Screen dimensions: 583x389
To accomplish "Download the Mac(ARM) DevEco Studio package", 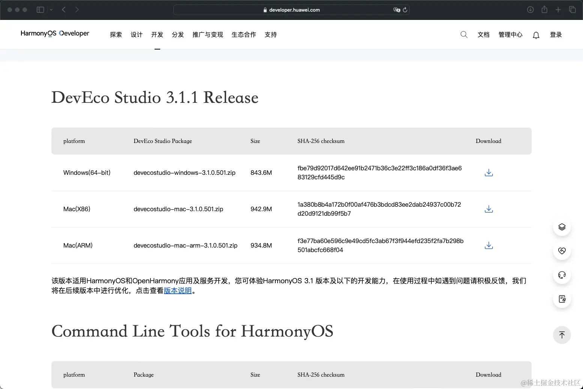I will [x=488, y=245].
